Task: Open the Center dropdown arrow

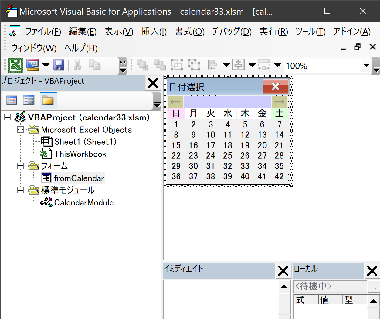Action: [252, 65]
